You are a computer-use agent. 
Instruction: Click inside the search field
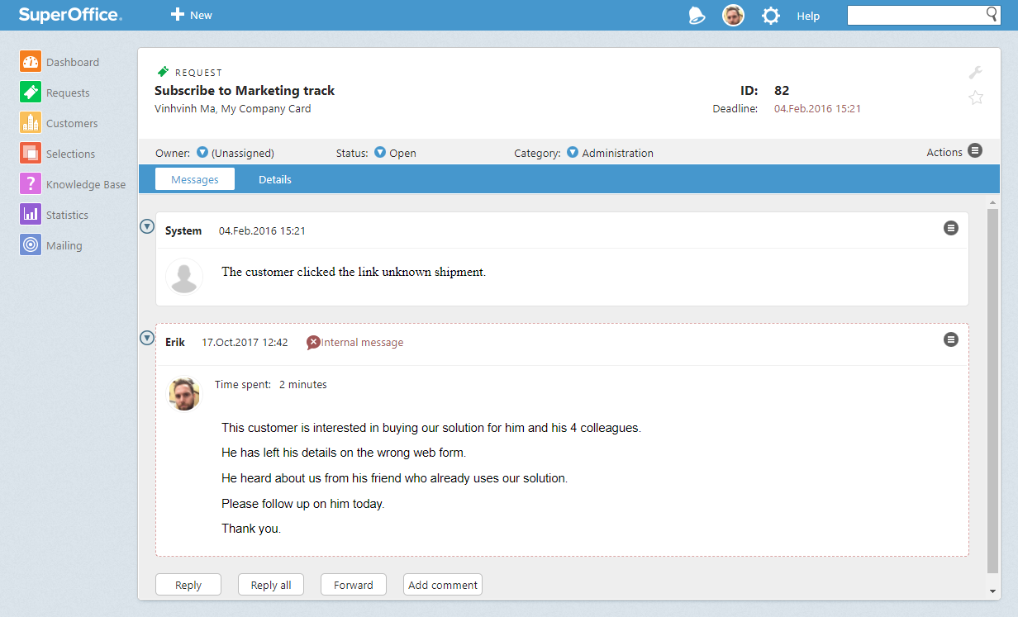tap(917, 15)
